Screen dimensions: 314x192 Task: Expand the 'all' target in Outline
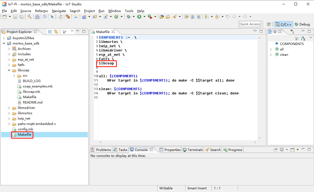pyautogui.click(x=271, y=49)
